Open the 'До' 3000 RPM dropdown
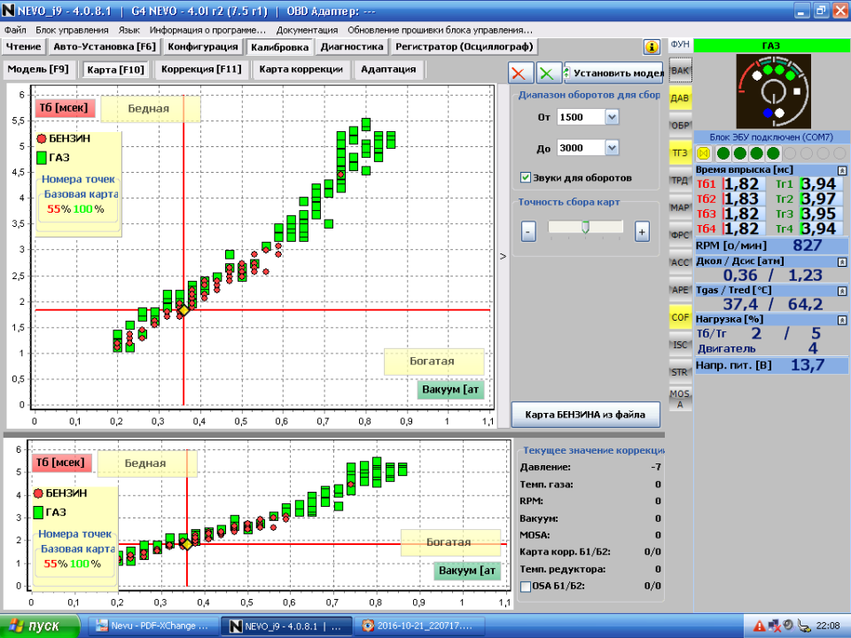Screen dimensions: 851x638 coord(612,148)
